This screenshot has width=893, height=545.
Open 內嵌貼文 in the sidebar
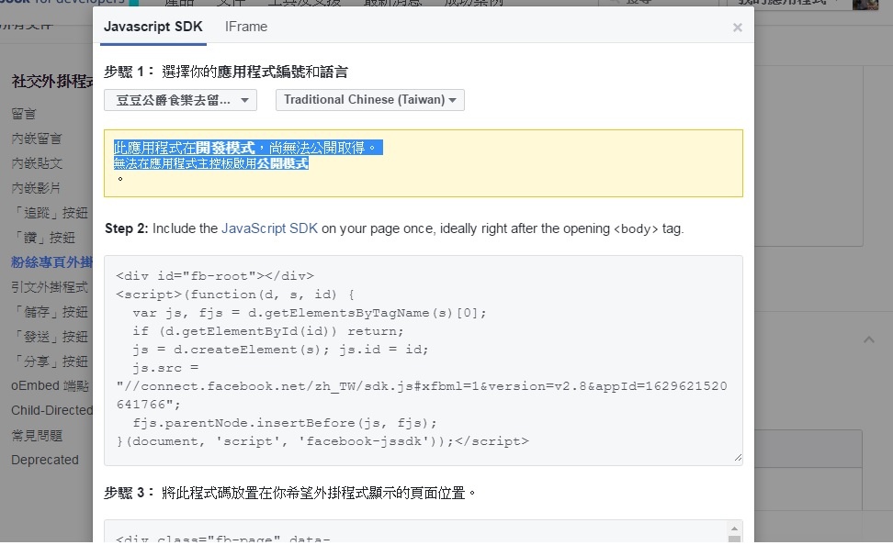point(37,163)
